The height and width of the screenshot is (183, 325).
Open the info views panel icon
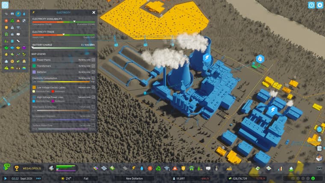pos(5,5)
